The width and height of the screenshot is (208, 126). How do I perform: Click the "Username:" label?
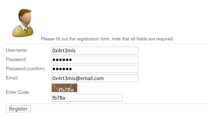tap(17, 50)
